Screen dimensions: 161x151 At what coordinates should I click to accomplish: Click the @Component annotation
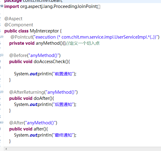point(19,25)
